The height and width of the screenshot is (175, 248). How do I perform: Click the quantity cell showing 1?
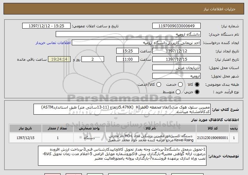click(x=58, y=138)
